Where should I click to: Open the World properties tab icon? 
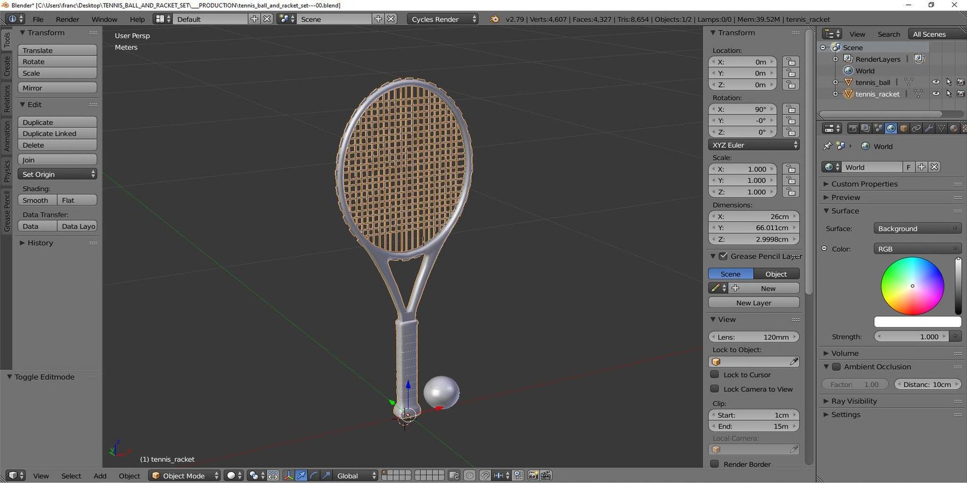891,128
